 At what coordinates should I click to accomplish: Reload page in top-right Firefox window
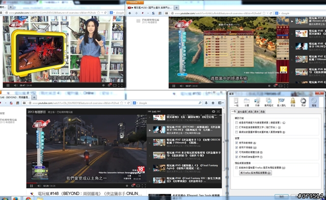pos(270,13)
